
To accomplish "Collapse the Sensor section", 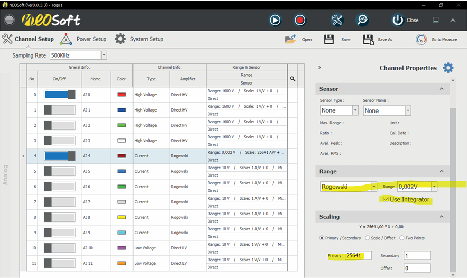I will tap(442, 89).
